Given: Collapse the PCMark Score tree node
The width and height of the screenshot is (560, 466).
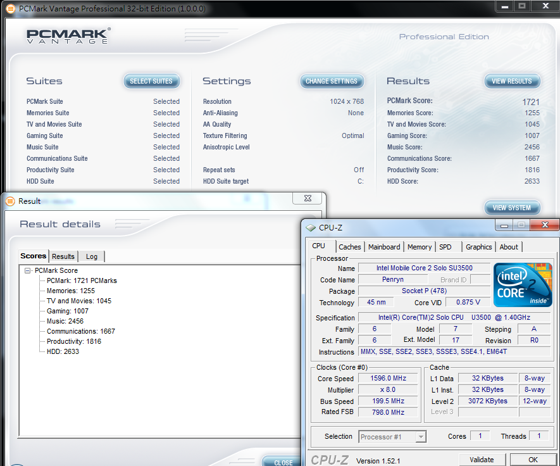Looking at the screenshot, I should (x=28, y=270).
